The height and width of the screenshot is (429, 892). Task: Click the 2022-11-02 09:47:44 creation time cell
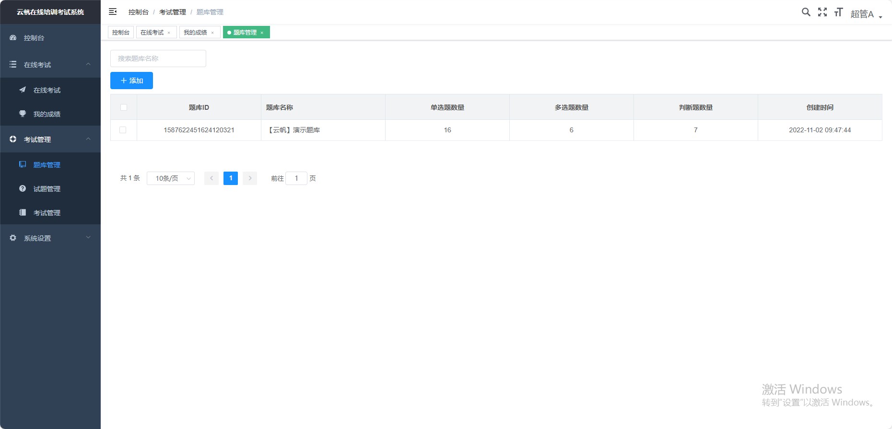tap(820, 130)
